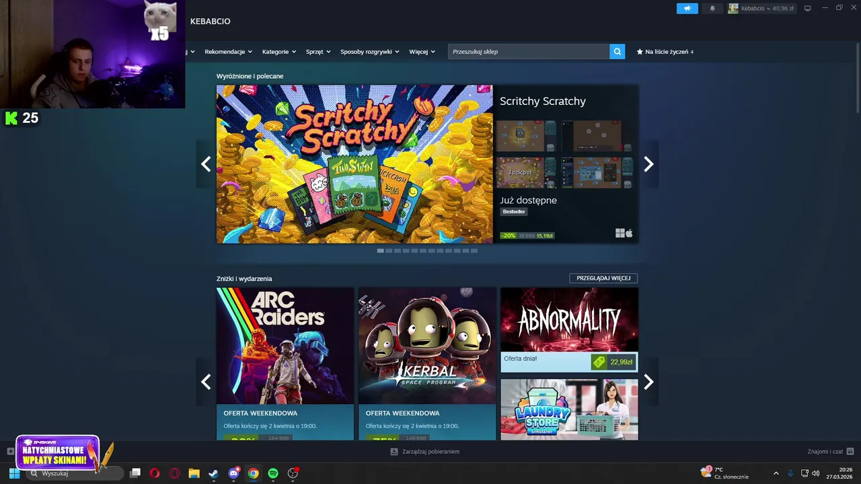Expand the Więcej menu
The width and height of the screenshot is (861, 484).
422,52
